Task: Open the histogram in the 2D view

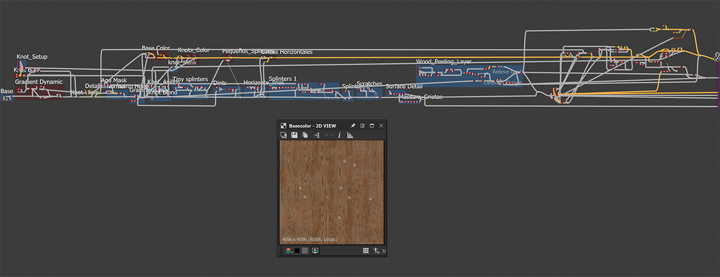Action: click(350, 135)
